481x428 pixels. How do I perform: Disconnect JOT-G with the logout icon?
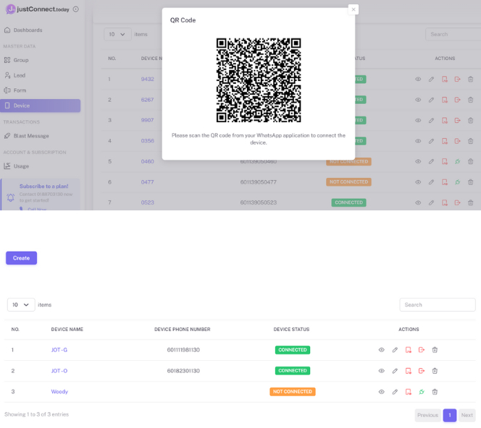tap(422, 350)
